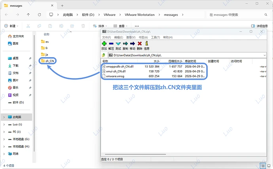Expand the This PC (此电脑) tree node
The image size is (273, 169).
[4, 117]
